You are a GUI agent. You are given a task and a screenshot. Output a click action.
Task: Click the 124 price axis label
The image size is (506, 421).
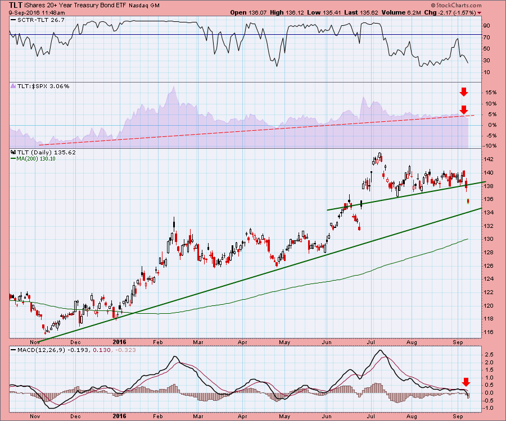[489, 279]
